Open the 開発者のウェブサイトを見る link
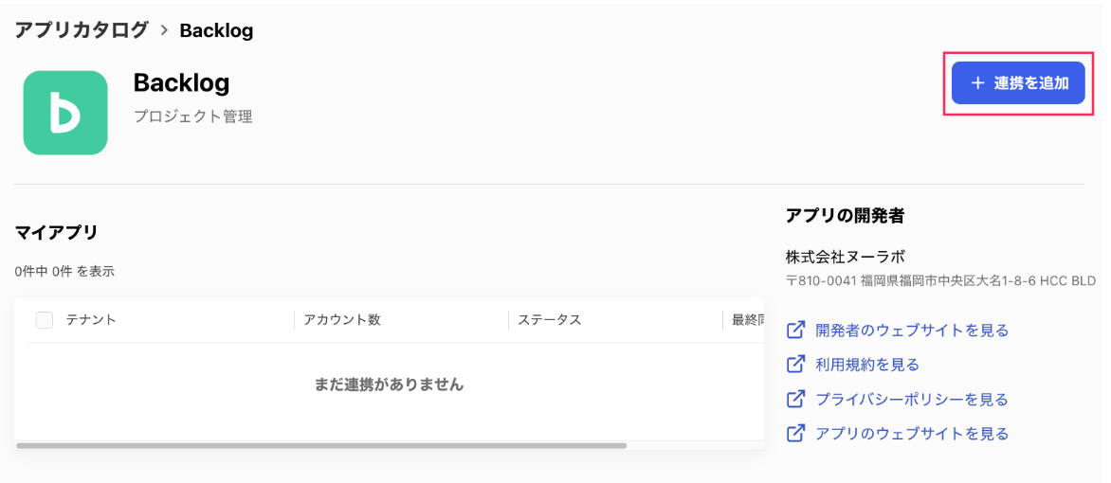Image resolution: width=1111 pixels, height=483 pixels. pyautogui.click(x=912, y=331)
